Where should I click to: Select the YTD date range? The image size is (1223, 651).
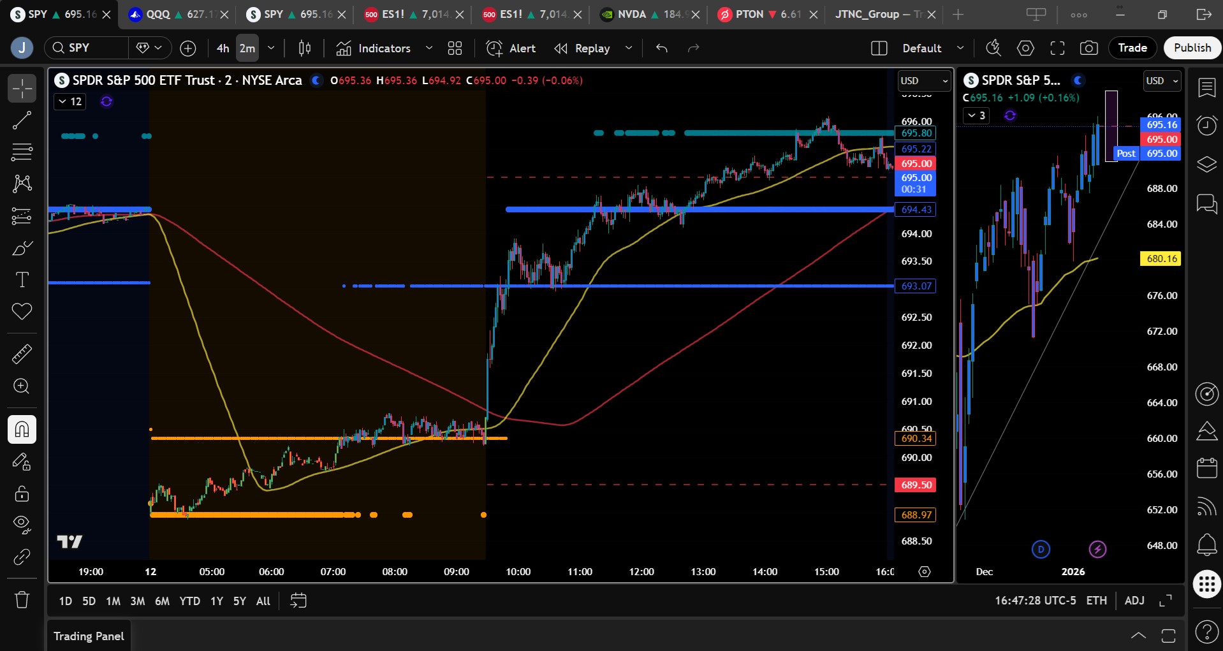(189, 601)
